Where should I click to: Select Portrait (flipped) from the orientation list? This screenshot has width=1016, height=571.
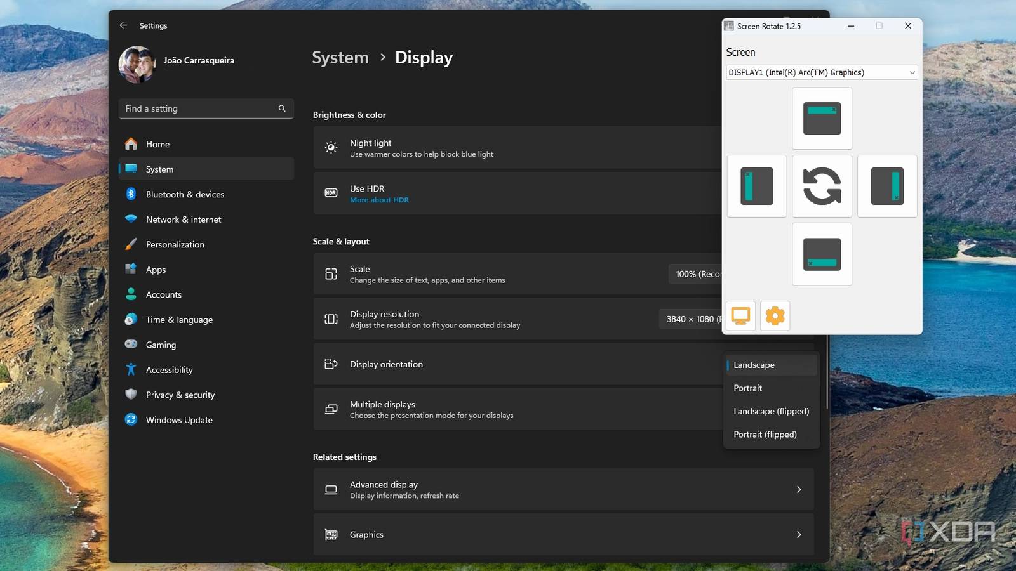(x=765, y=434)
